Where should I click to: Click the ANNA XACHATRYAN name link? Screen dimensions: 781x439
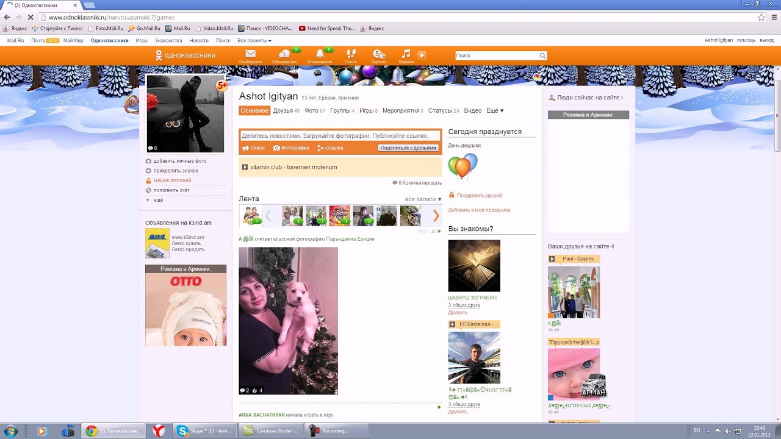click(262, 415)
